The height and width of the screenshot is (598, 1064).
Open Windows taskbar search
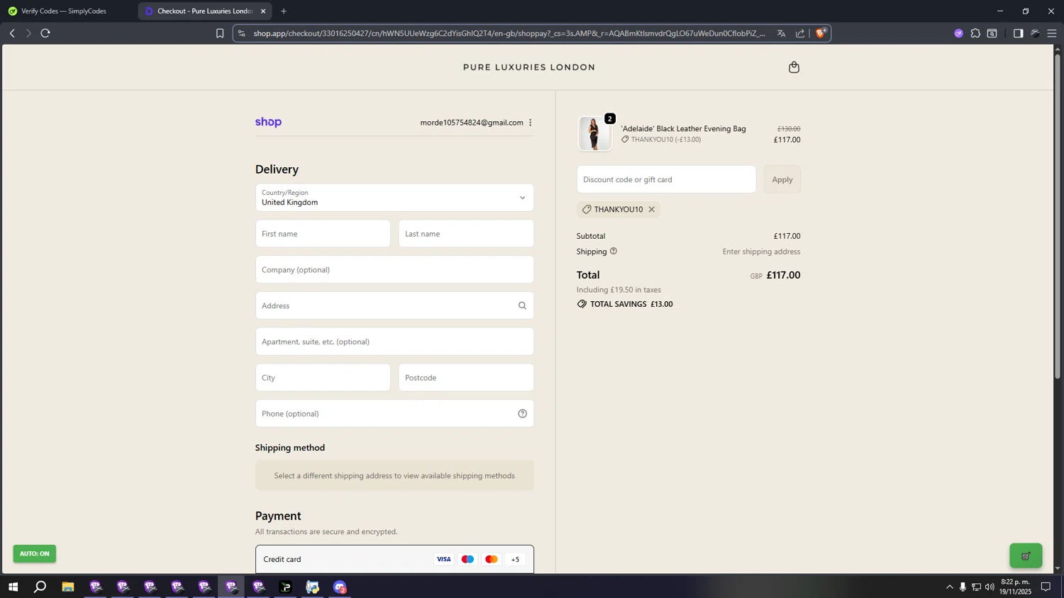[40, 587]
